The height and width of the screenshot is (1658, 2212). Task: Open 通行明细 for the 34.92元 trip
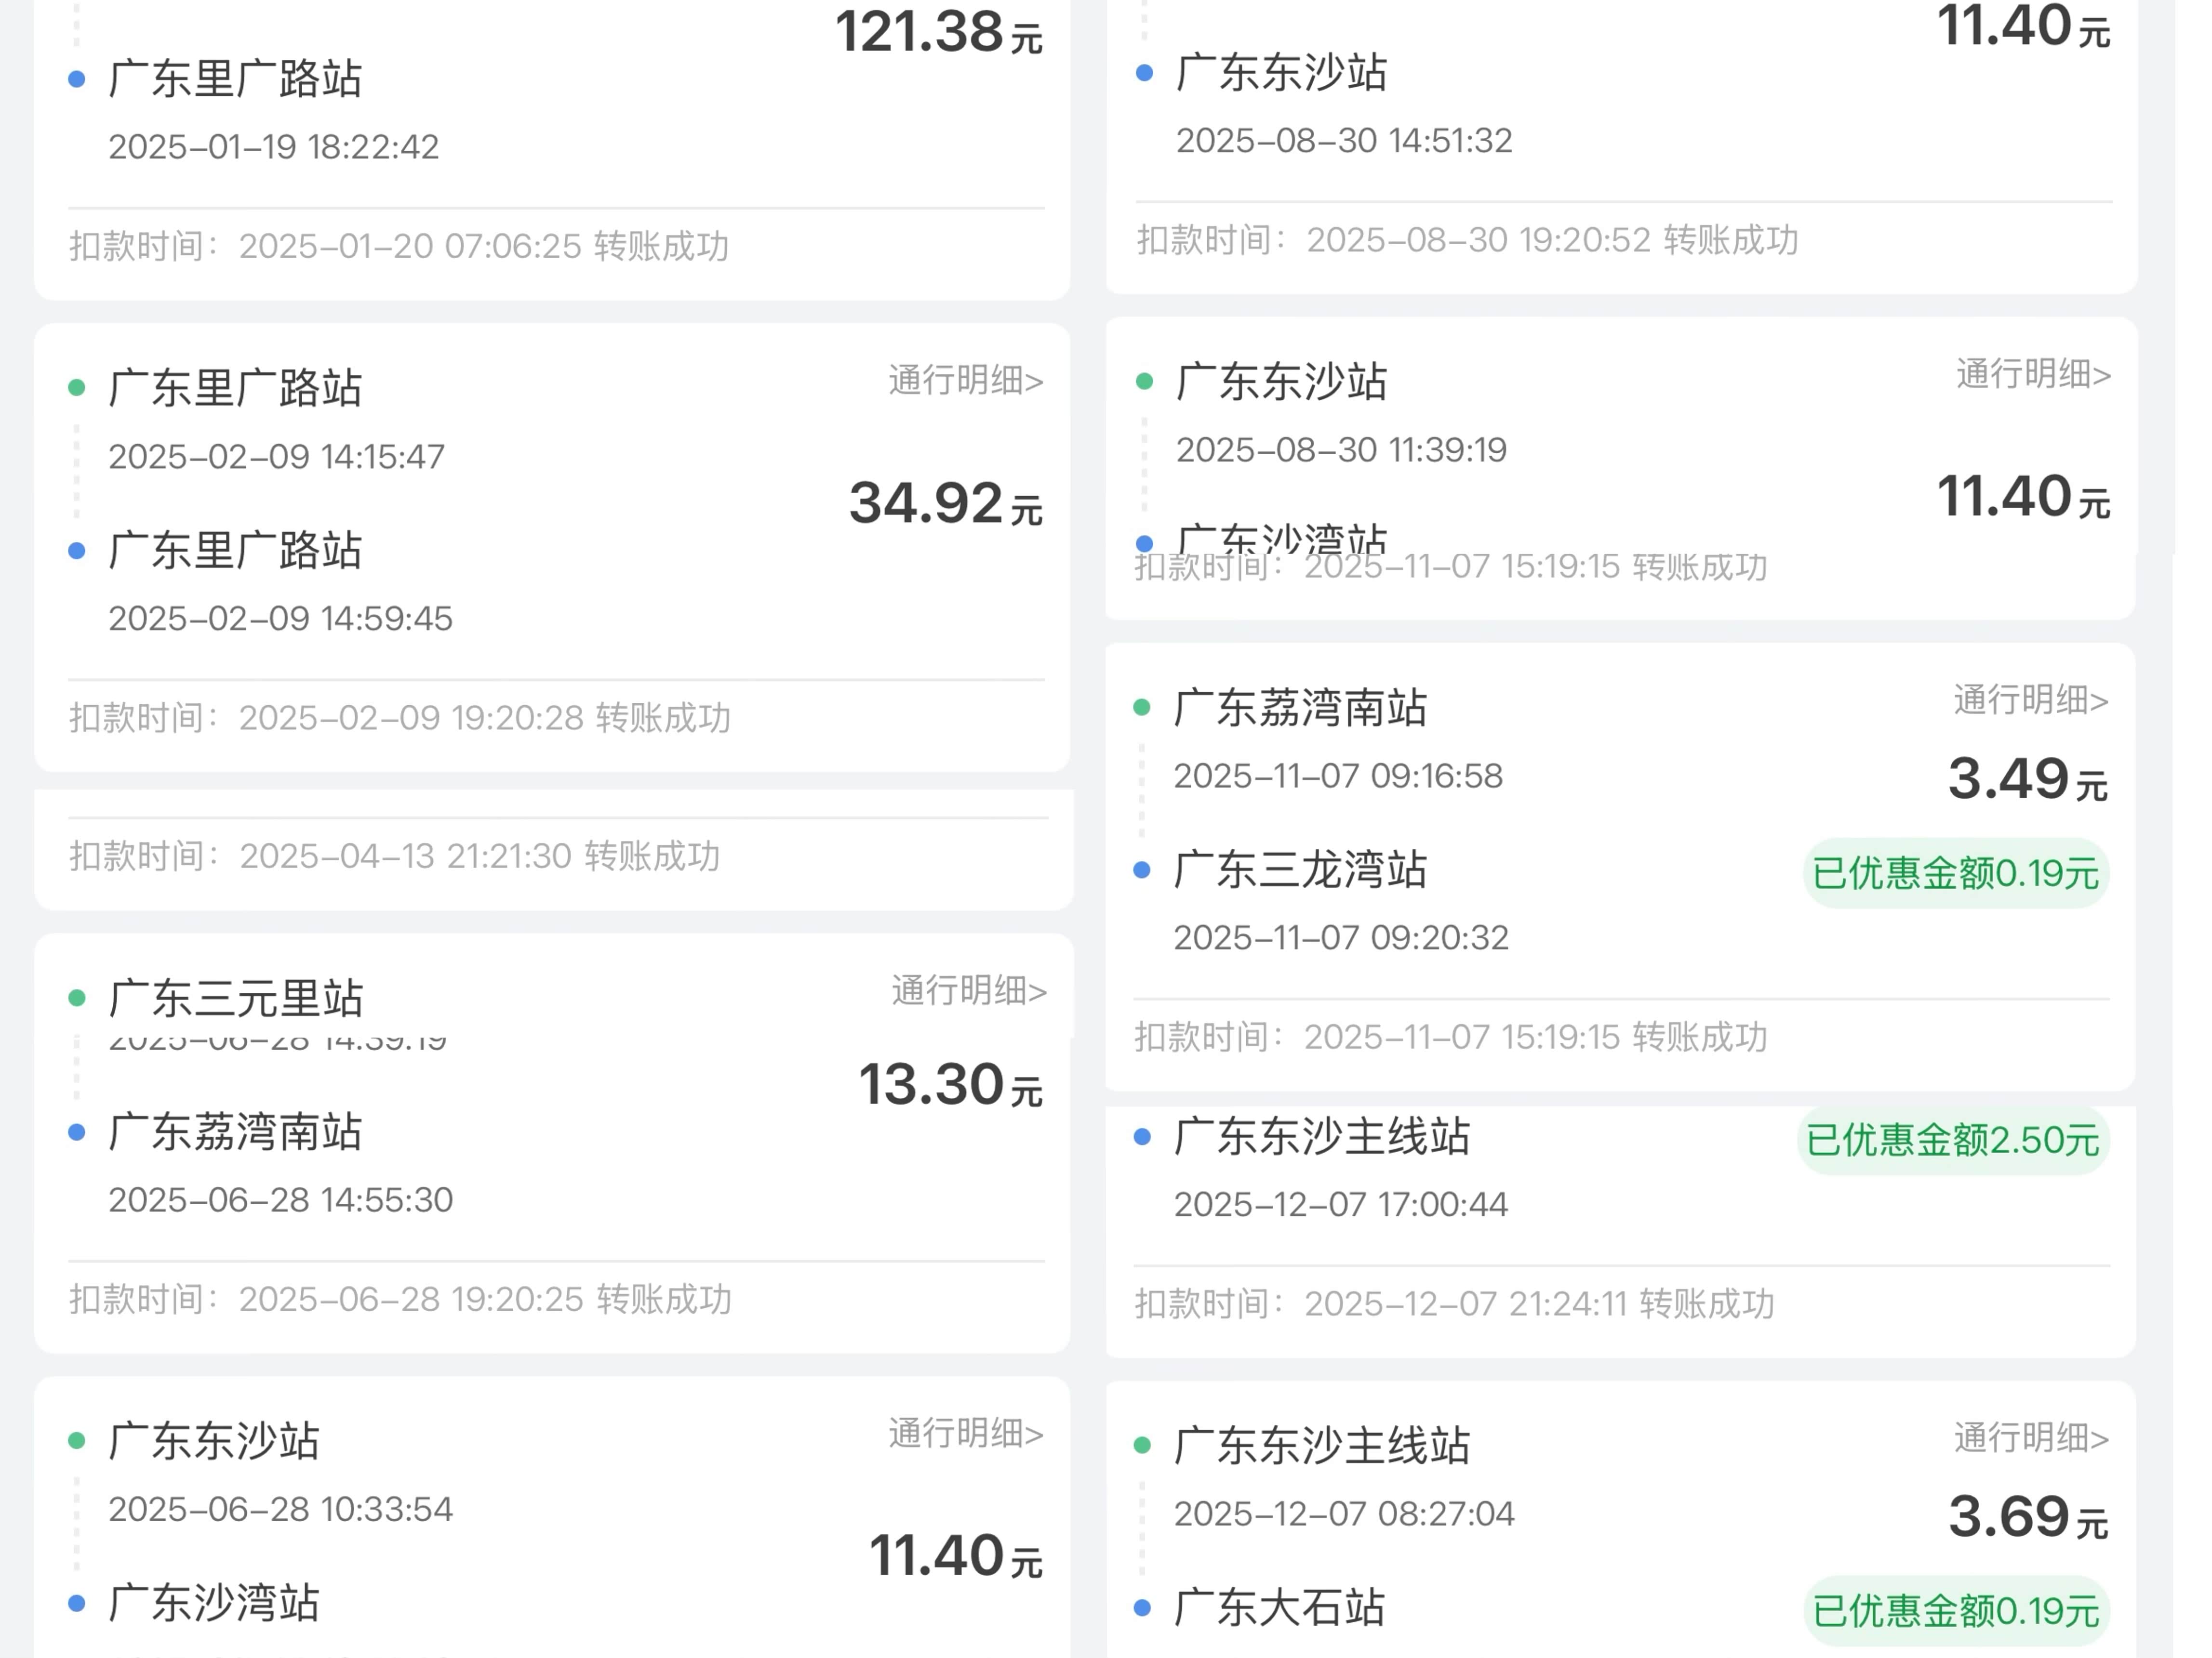pos(965,381)
